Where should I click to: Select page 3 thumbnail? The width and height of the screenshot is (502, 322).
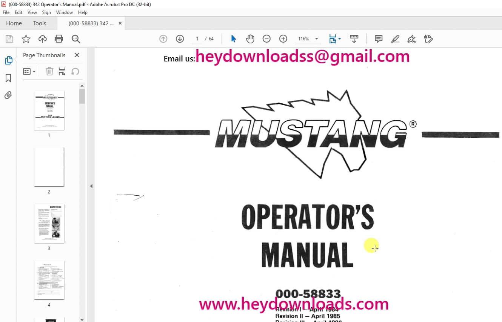click(49, 223)
